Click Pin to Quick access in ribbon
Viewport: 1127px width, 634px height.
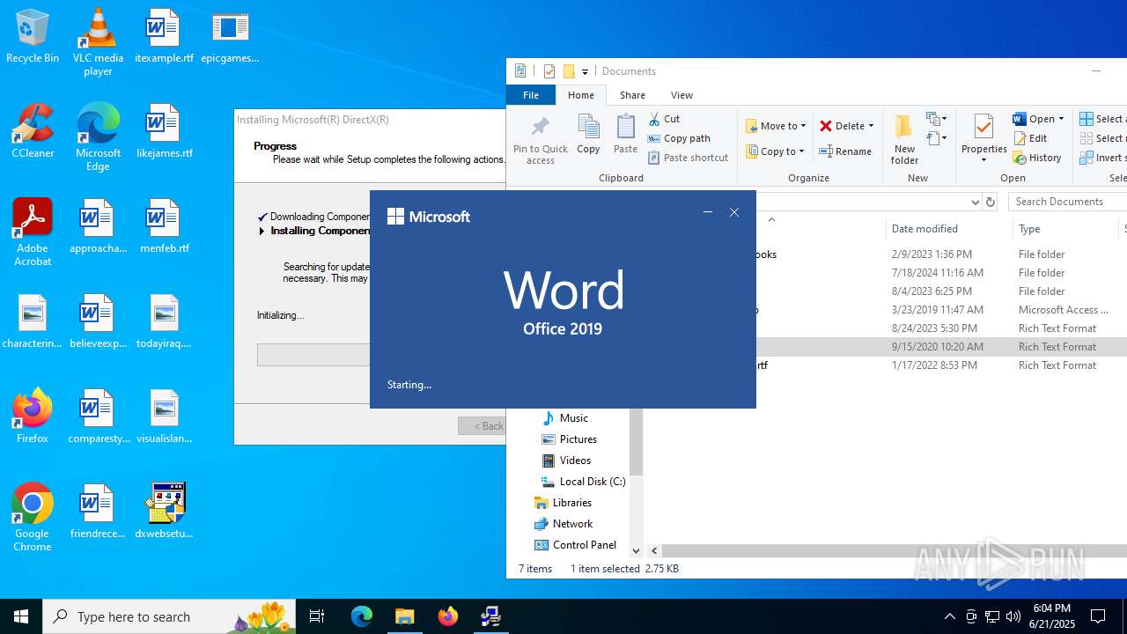(541, 139)
